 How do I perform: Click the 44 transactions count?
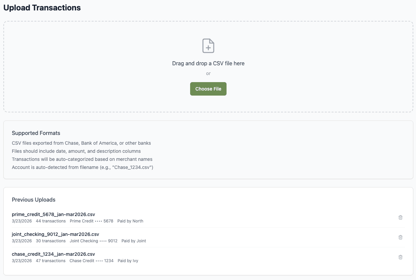click(x=51, y=221)
